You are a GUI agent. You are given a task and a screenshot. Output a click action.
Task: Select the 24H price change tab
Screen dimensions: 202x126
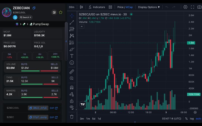55,55
